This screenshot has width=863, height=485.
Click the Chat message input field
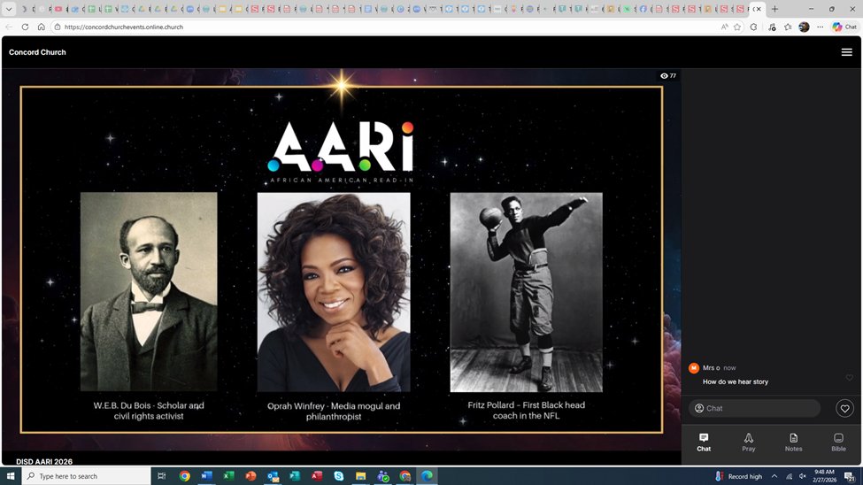pyautogui.click(x=754, y=408)
